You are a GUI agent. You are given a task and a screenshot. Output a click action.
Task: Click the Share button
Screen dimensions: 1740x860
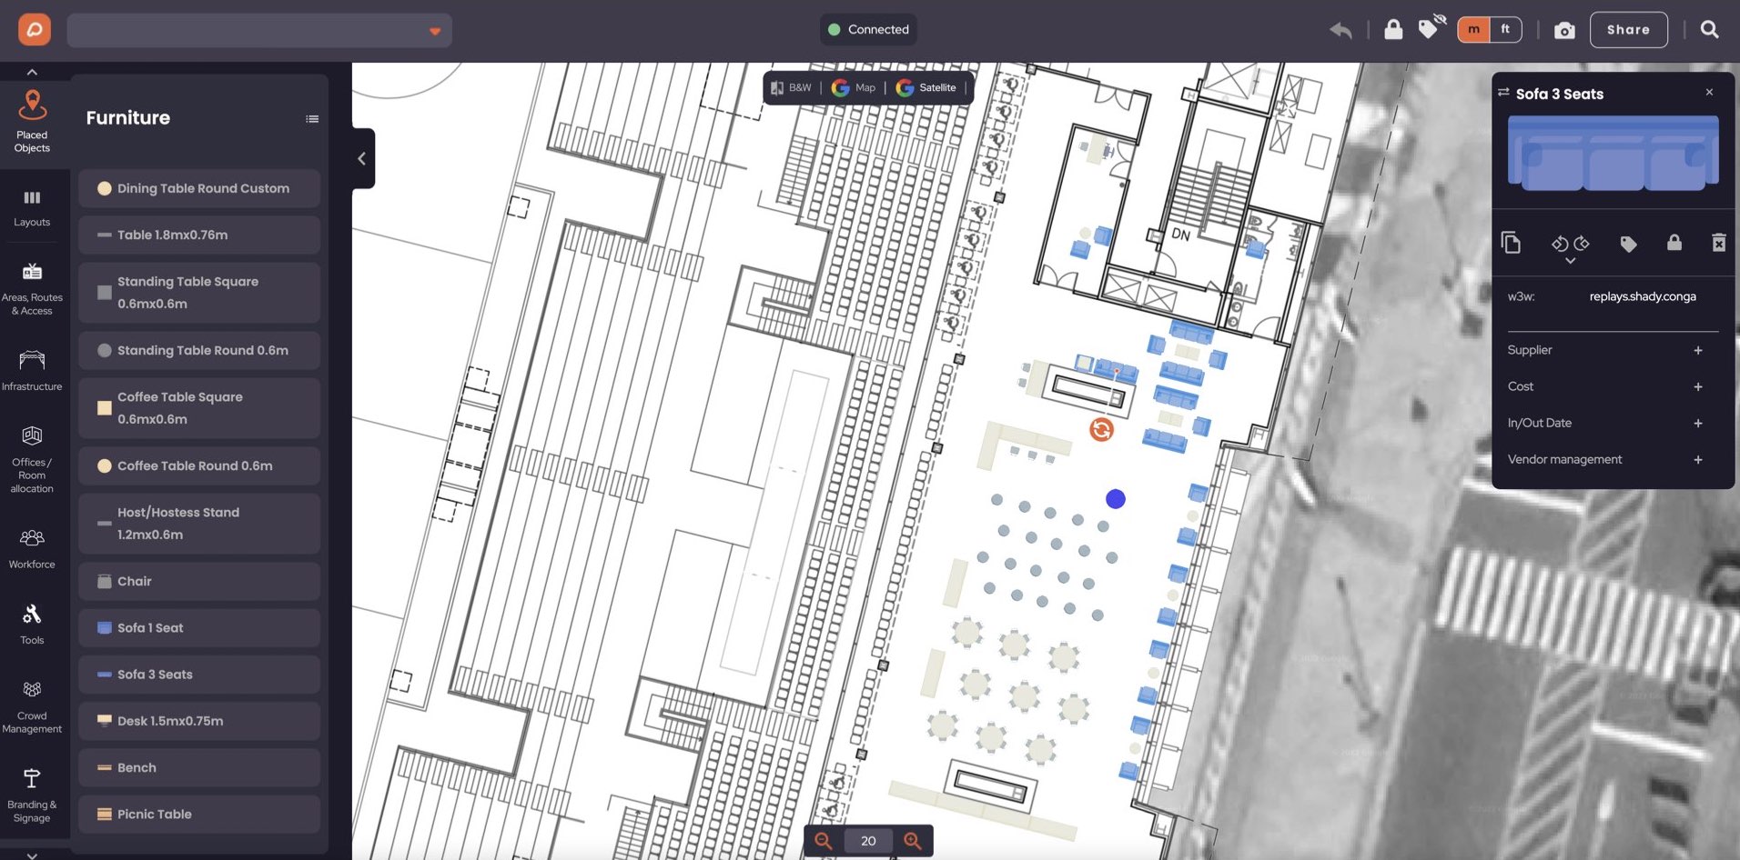(x=1628, y=29)
